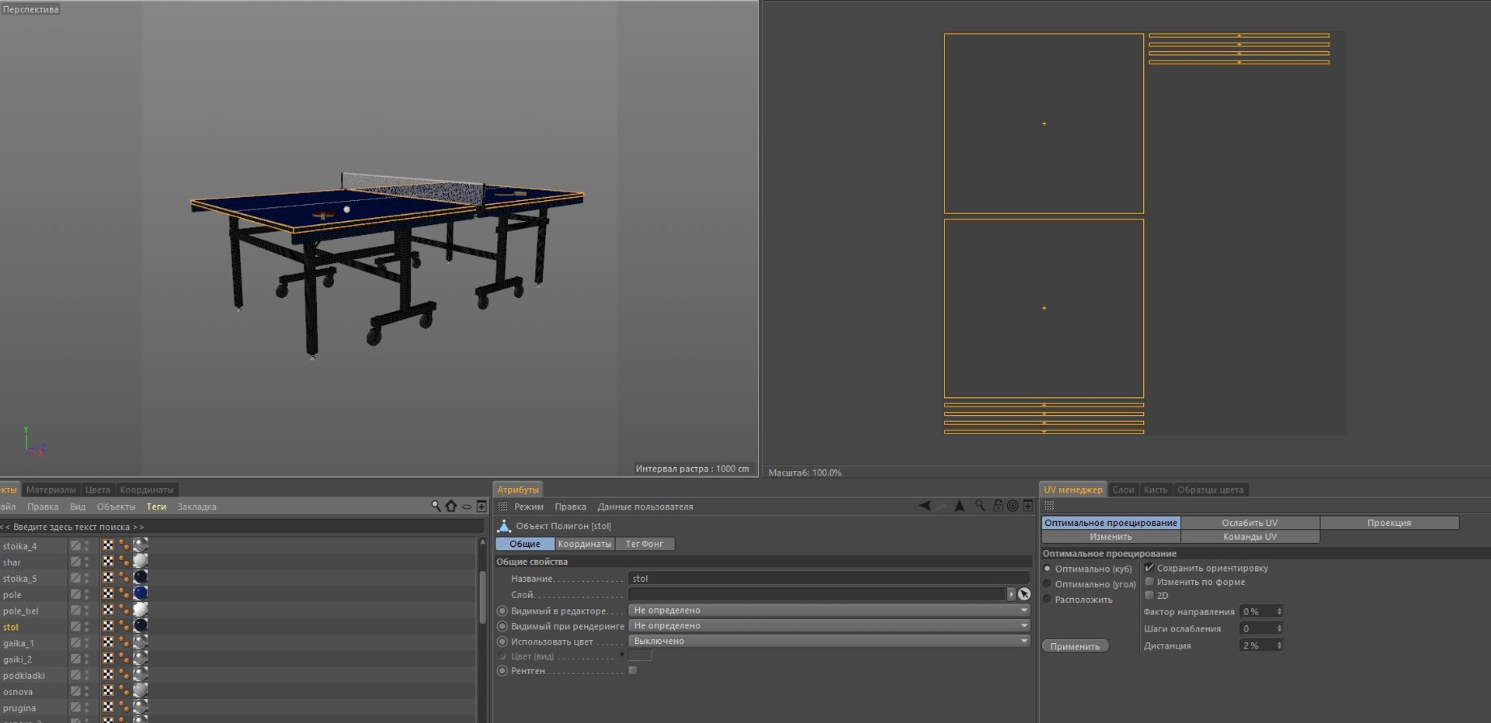
Task: Open the Теги menu
Action: (x=156, y=507)
